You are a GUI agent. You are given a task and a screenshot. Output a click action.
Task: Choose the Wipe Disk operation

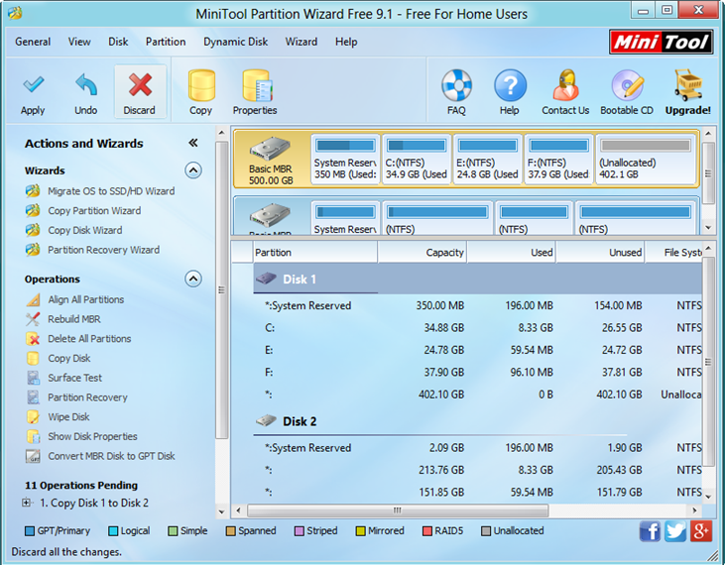(x=68, y=416)
